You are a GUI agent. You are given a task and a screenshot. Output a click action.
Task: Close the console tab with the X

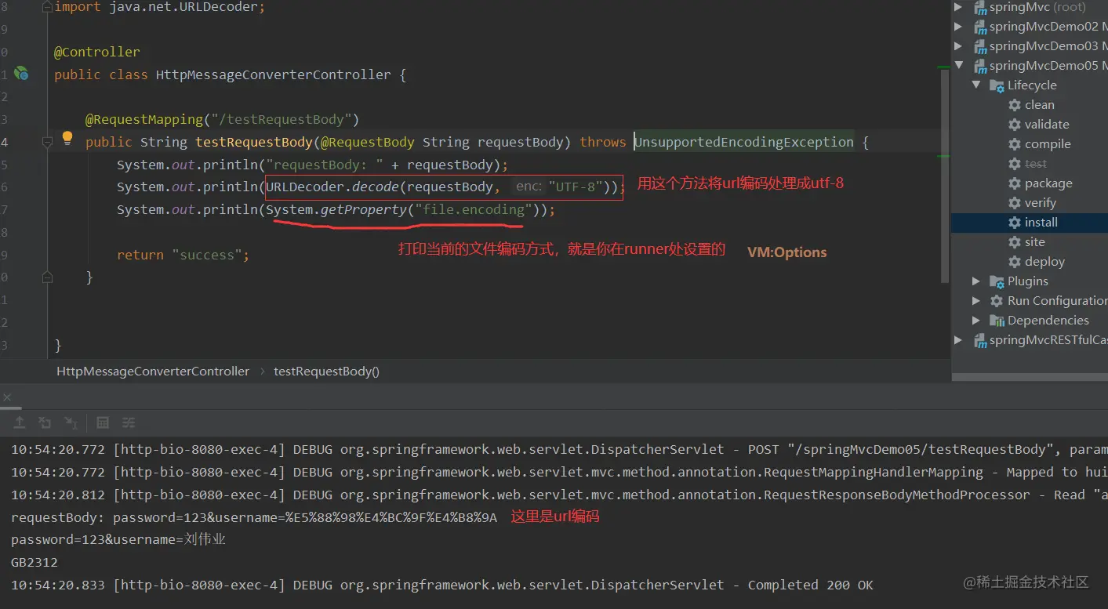coord(8,397)
